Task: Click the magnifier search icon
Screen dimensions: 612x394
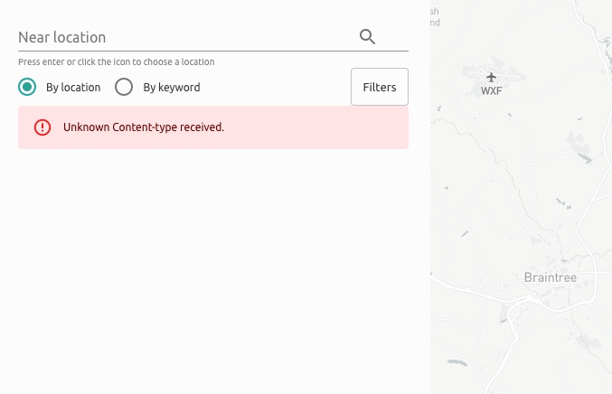Action: [x=367, y=37]
